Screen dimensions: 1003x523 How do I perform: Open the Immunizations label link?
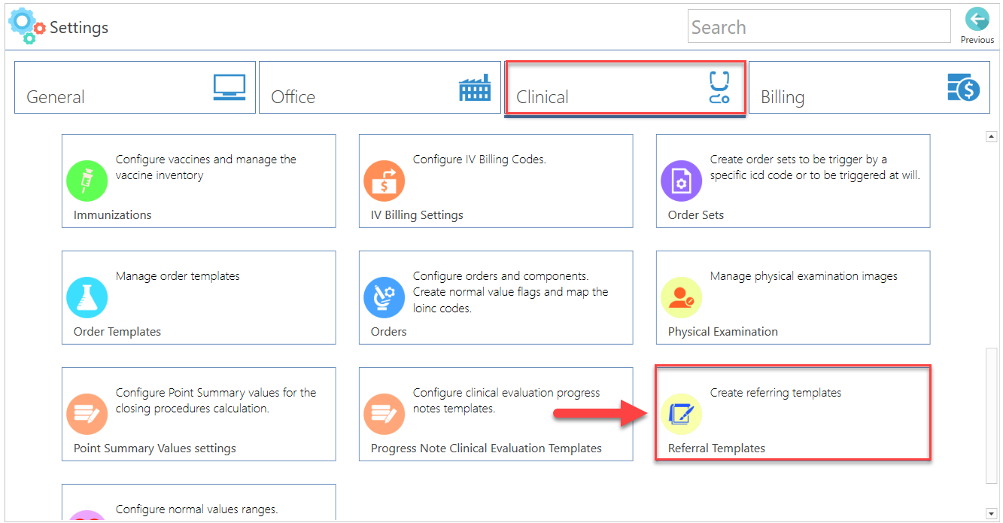pos(113,215)
